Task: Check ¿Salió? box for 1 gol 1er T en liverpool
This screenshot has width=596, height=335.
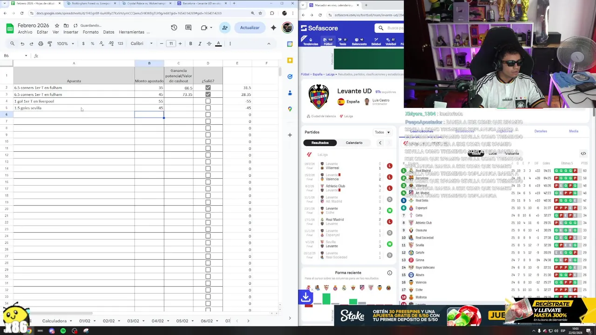Action: pyautogui.click(x=208, y=101)
